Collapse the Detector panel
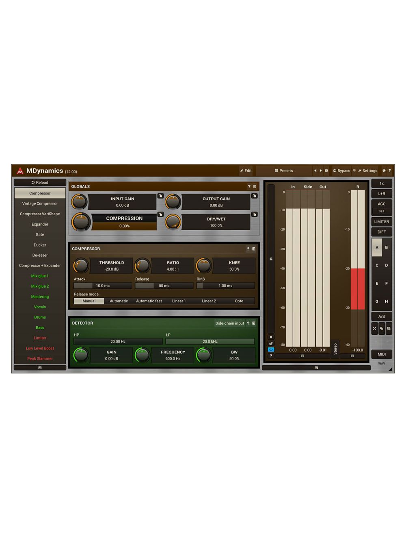Viewport: 406px width, 537px height. tap(254, 323)
